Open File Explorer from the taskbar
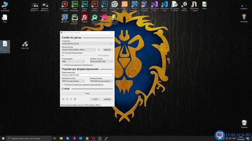The height and width of the screenshot is (141, 252). click(x=61, y=138)
